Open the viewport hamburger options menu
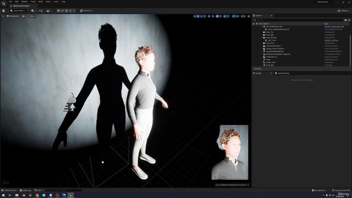Screen dimensions: 352x198 pyautogui.click(x=3, y=16)
